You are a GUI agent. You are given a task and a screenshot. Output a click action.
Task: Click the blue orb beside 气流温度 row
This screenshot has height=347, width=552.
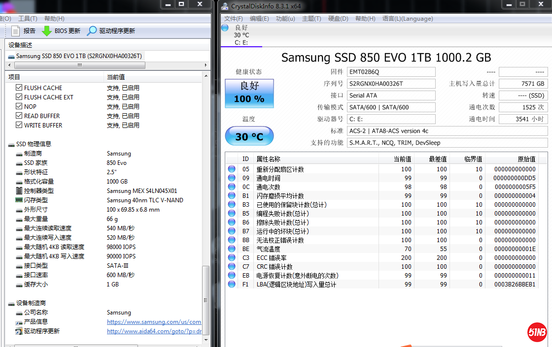tap(232, 249)
